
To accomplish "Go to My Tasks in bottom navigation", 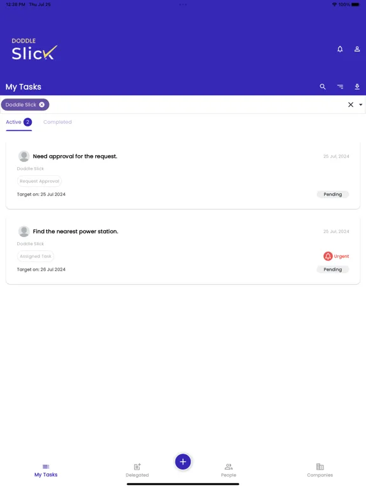I will 46,470.
